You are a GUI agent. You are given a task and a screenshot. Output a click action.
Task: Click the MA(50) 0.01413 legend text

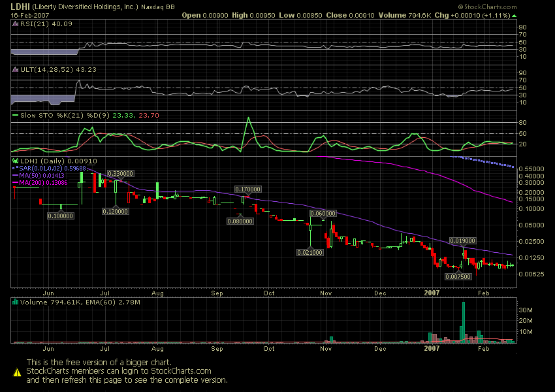(x=42, y=176)
